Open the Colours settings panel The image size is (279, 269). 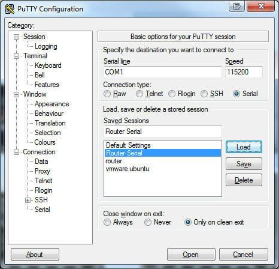(x=45, y=142)
